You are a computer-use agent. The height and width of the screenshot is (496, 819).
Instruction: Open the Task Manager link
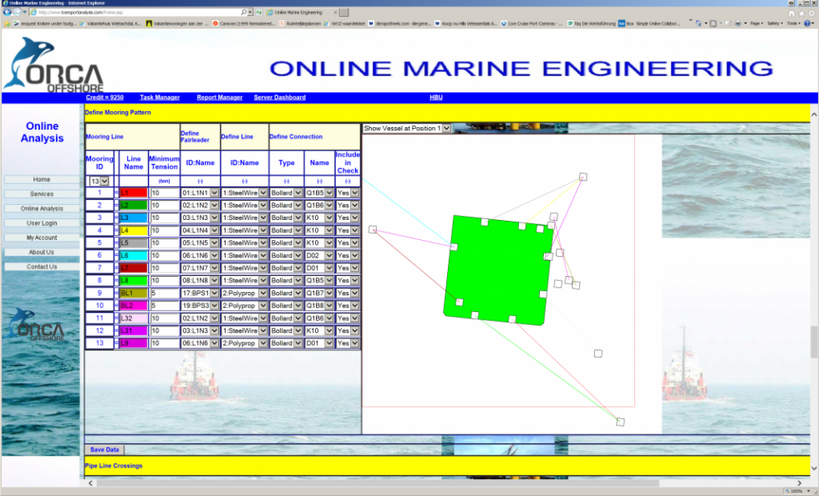click(158, 98)
